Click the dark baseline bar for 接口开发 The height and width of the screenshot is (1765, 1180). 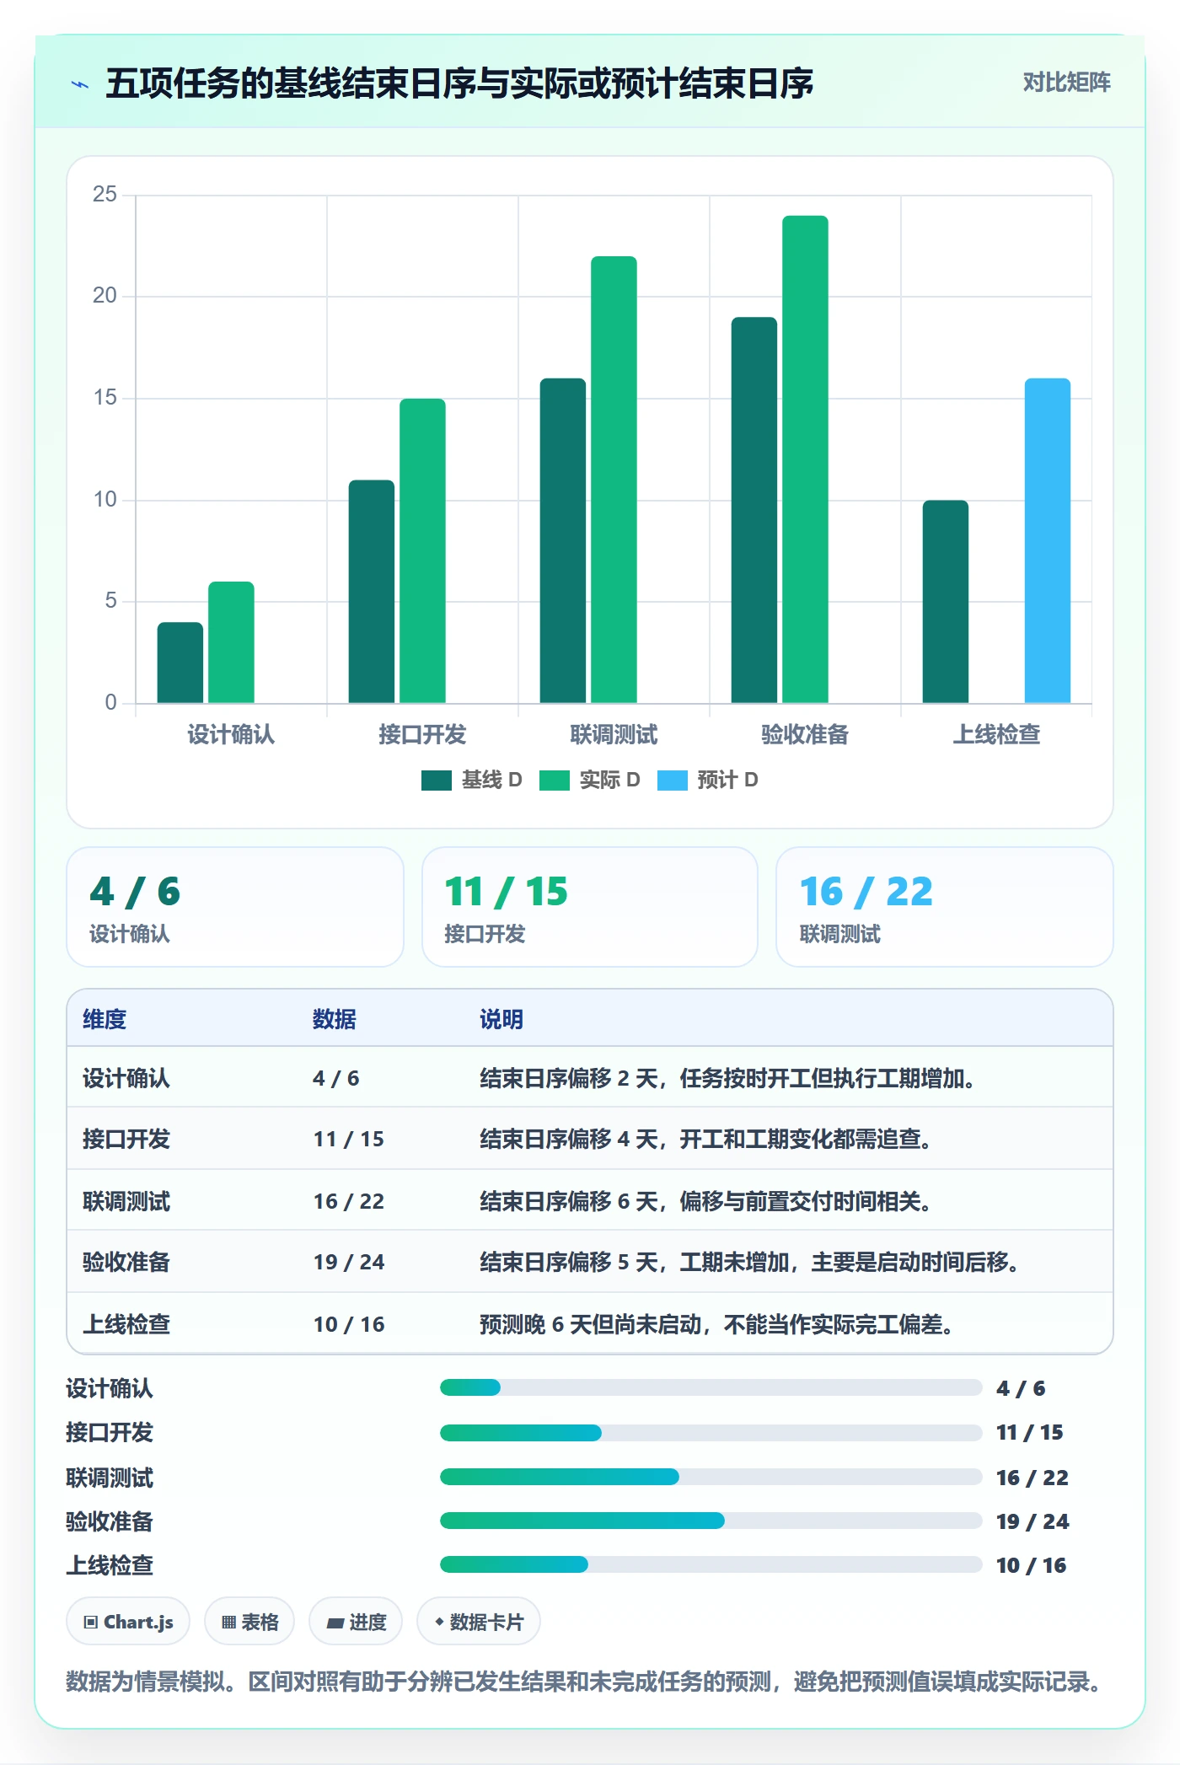[372, 592]
